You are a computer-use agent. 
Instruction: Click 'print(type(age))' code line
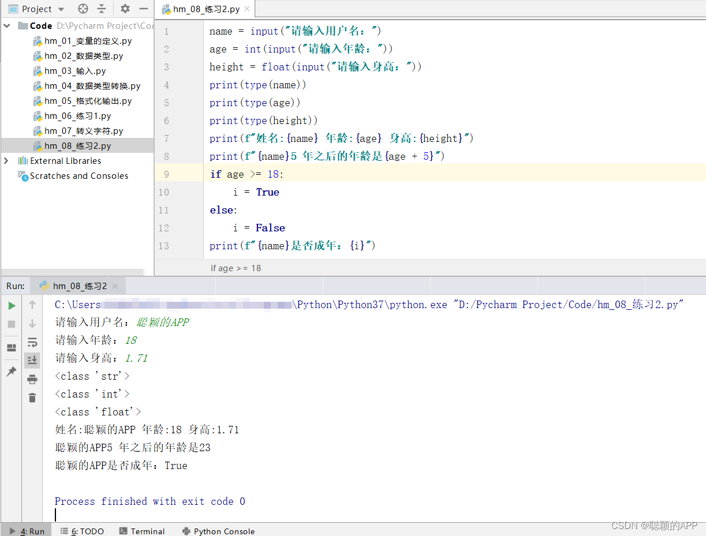click(255, 103)
